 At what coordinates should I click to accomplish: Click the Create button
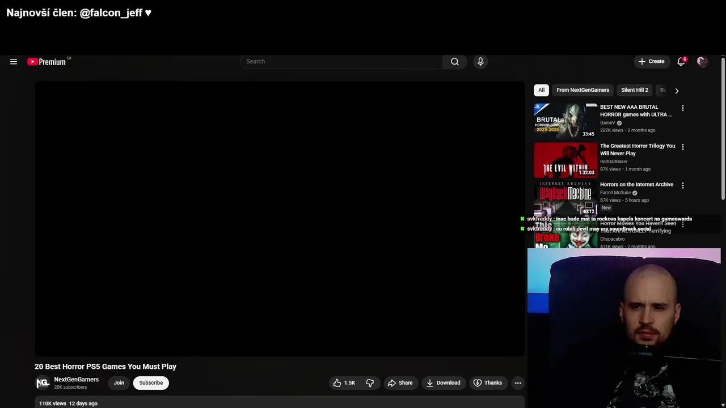(x=651, y=61)
